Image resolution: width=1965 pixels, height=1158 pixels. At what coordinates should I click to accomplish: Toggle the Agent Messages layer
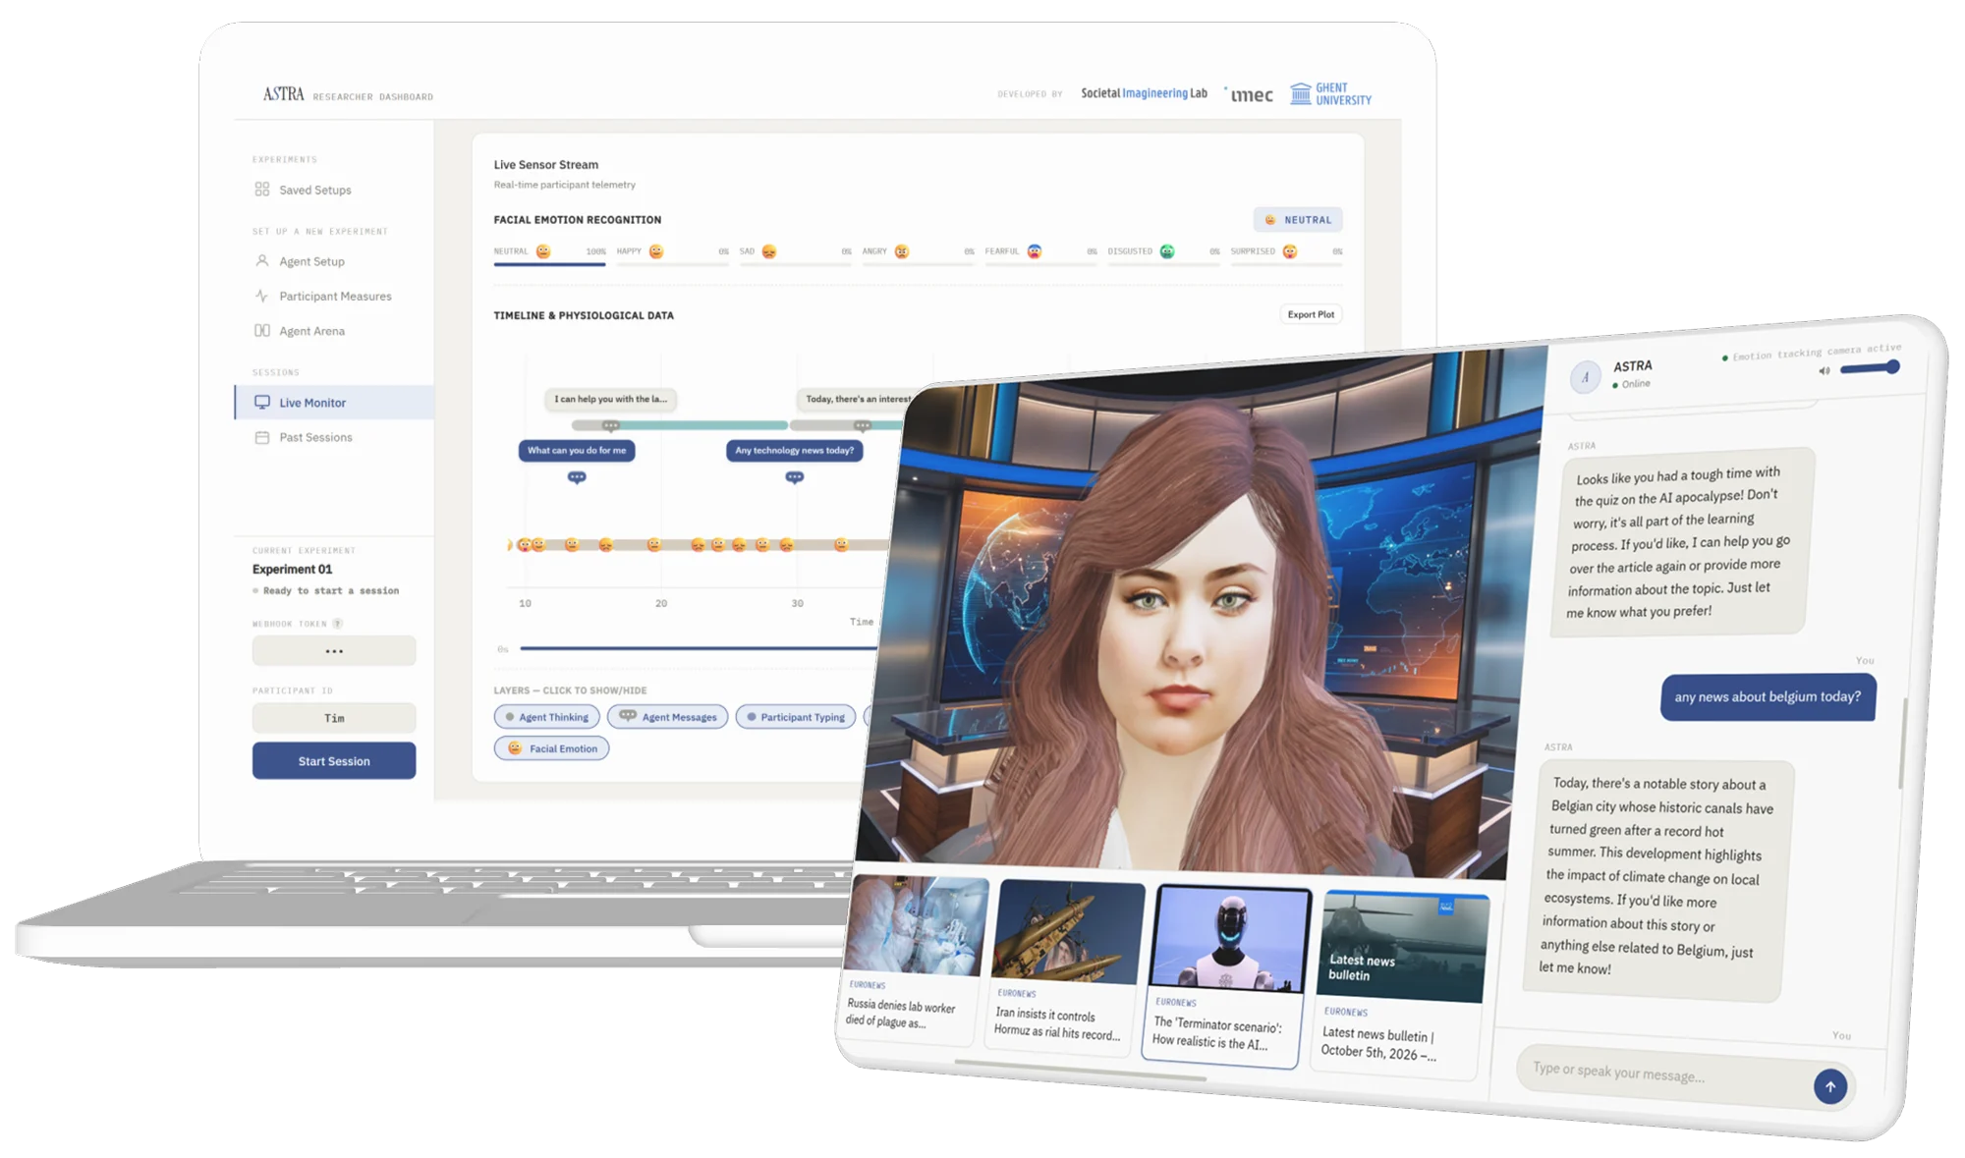[x=668, y=717]
